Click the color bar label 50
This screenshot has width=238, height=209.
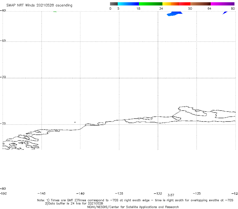coord(190,8)
